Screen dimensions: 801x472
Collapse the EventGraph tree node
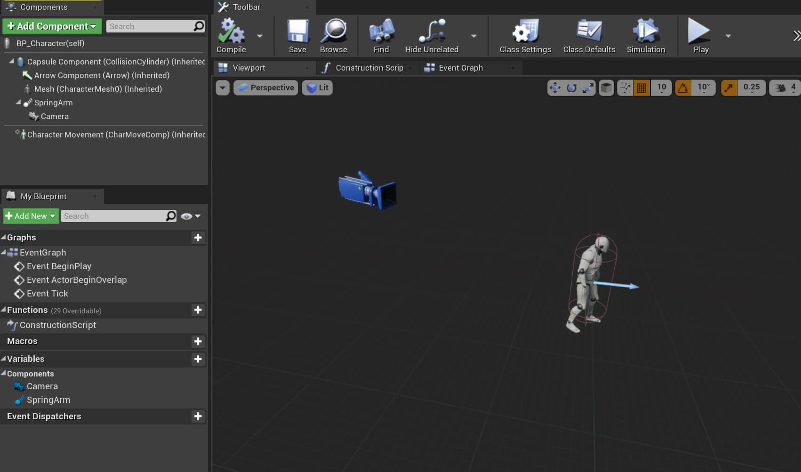pos(3,252)
